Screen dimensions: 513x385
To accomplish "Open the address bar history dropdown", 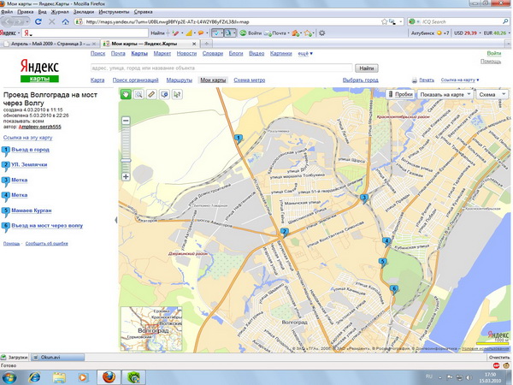I will point(401,22).
